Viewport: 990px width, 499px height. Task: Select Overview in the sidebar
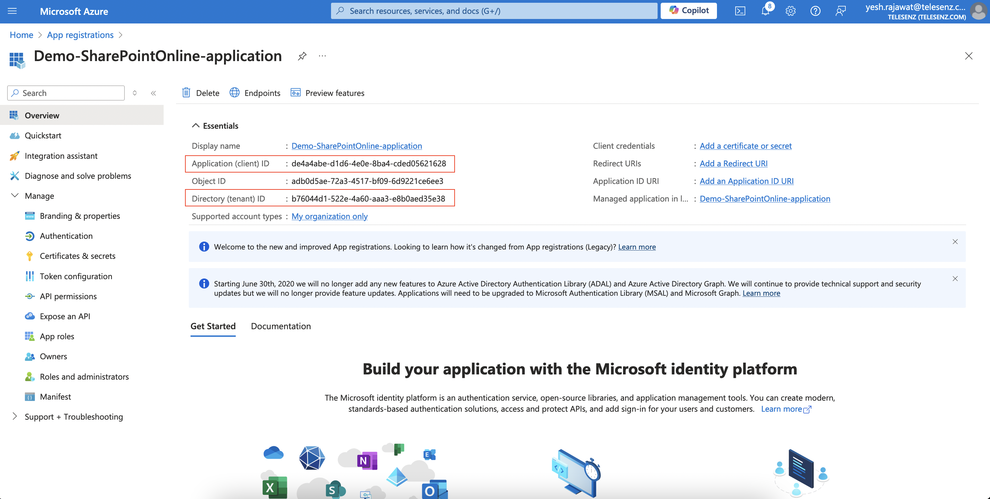(82, 115)
